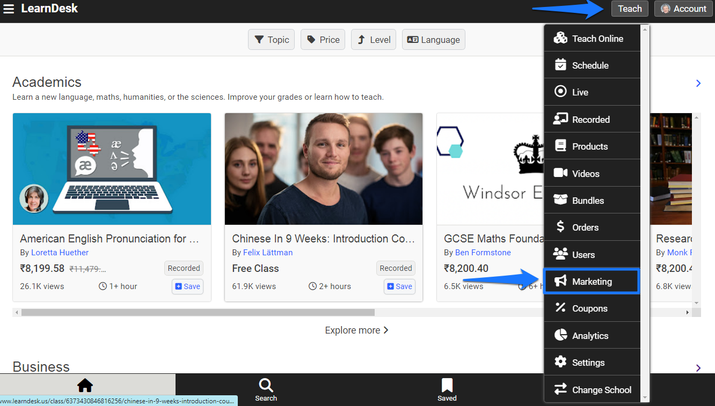Open Felix Lättman instructor profile
The width and height of the screenshot is (715, 406).
(268, 253)
